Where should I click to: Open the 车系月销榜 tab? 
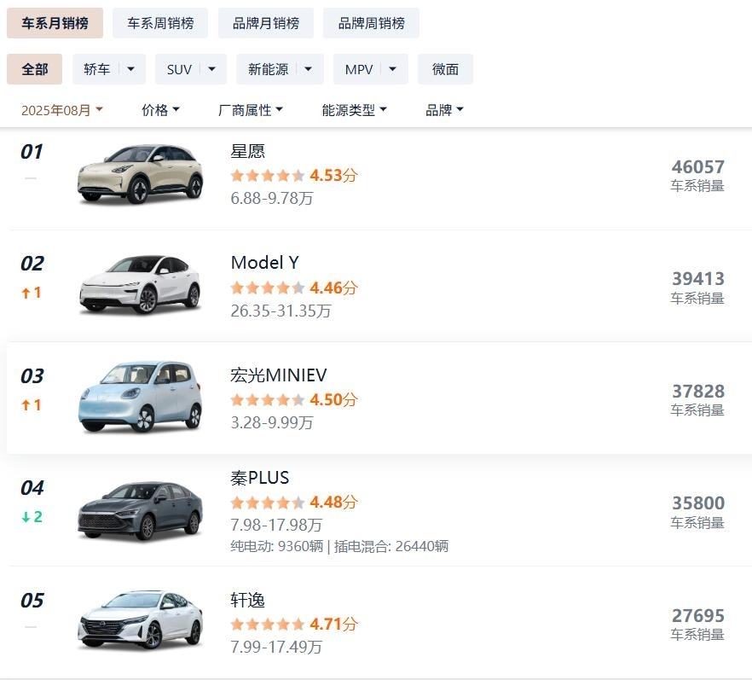click(x=55, y=23)
